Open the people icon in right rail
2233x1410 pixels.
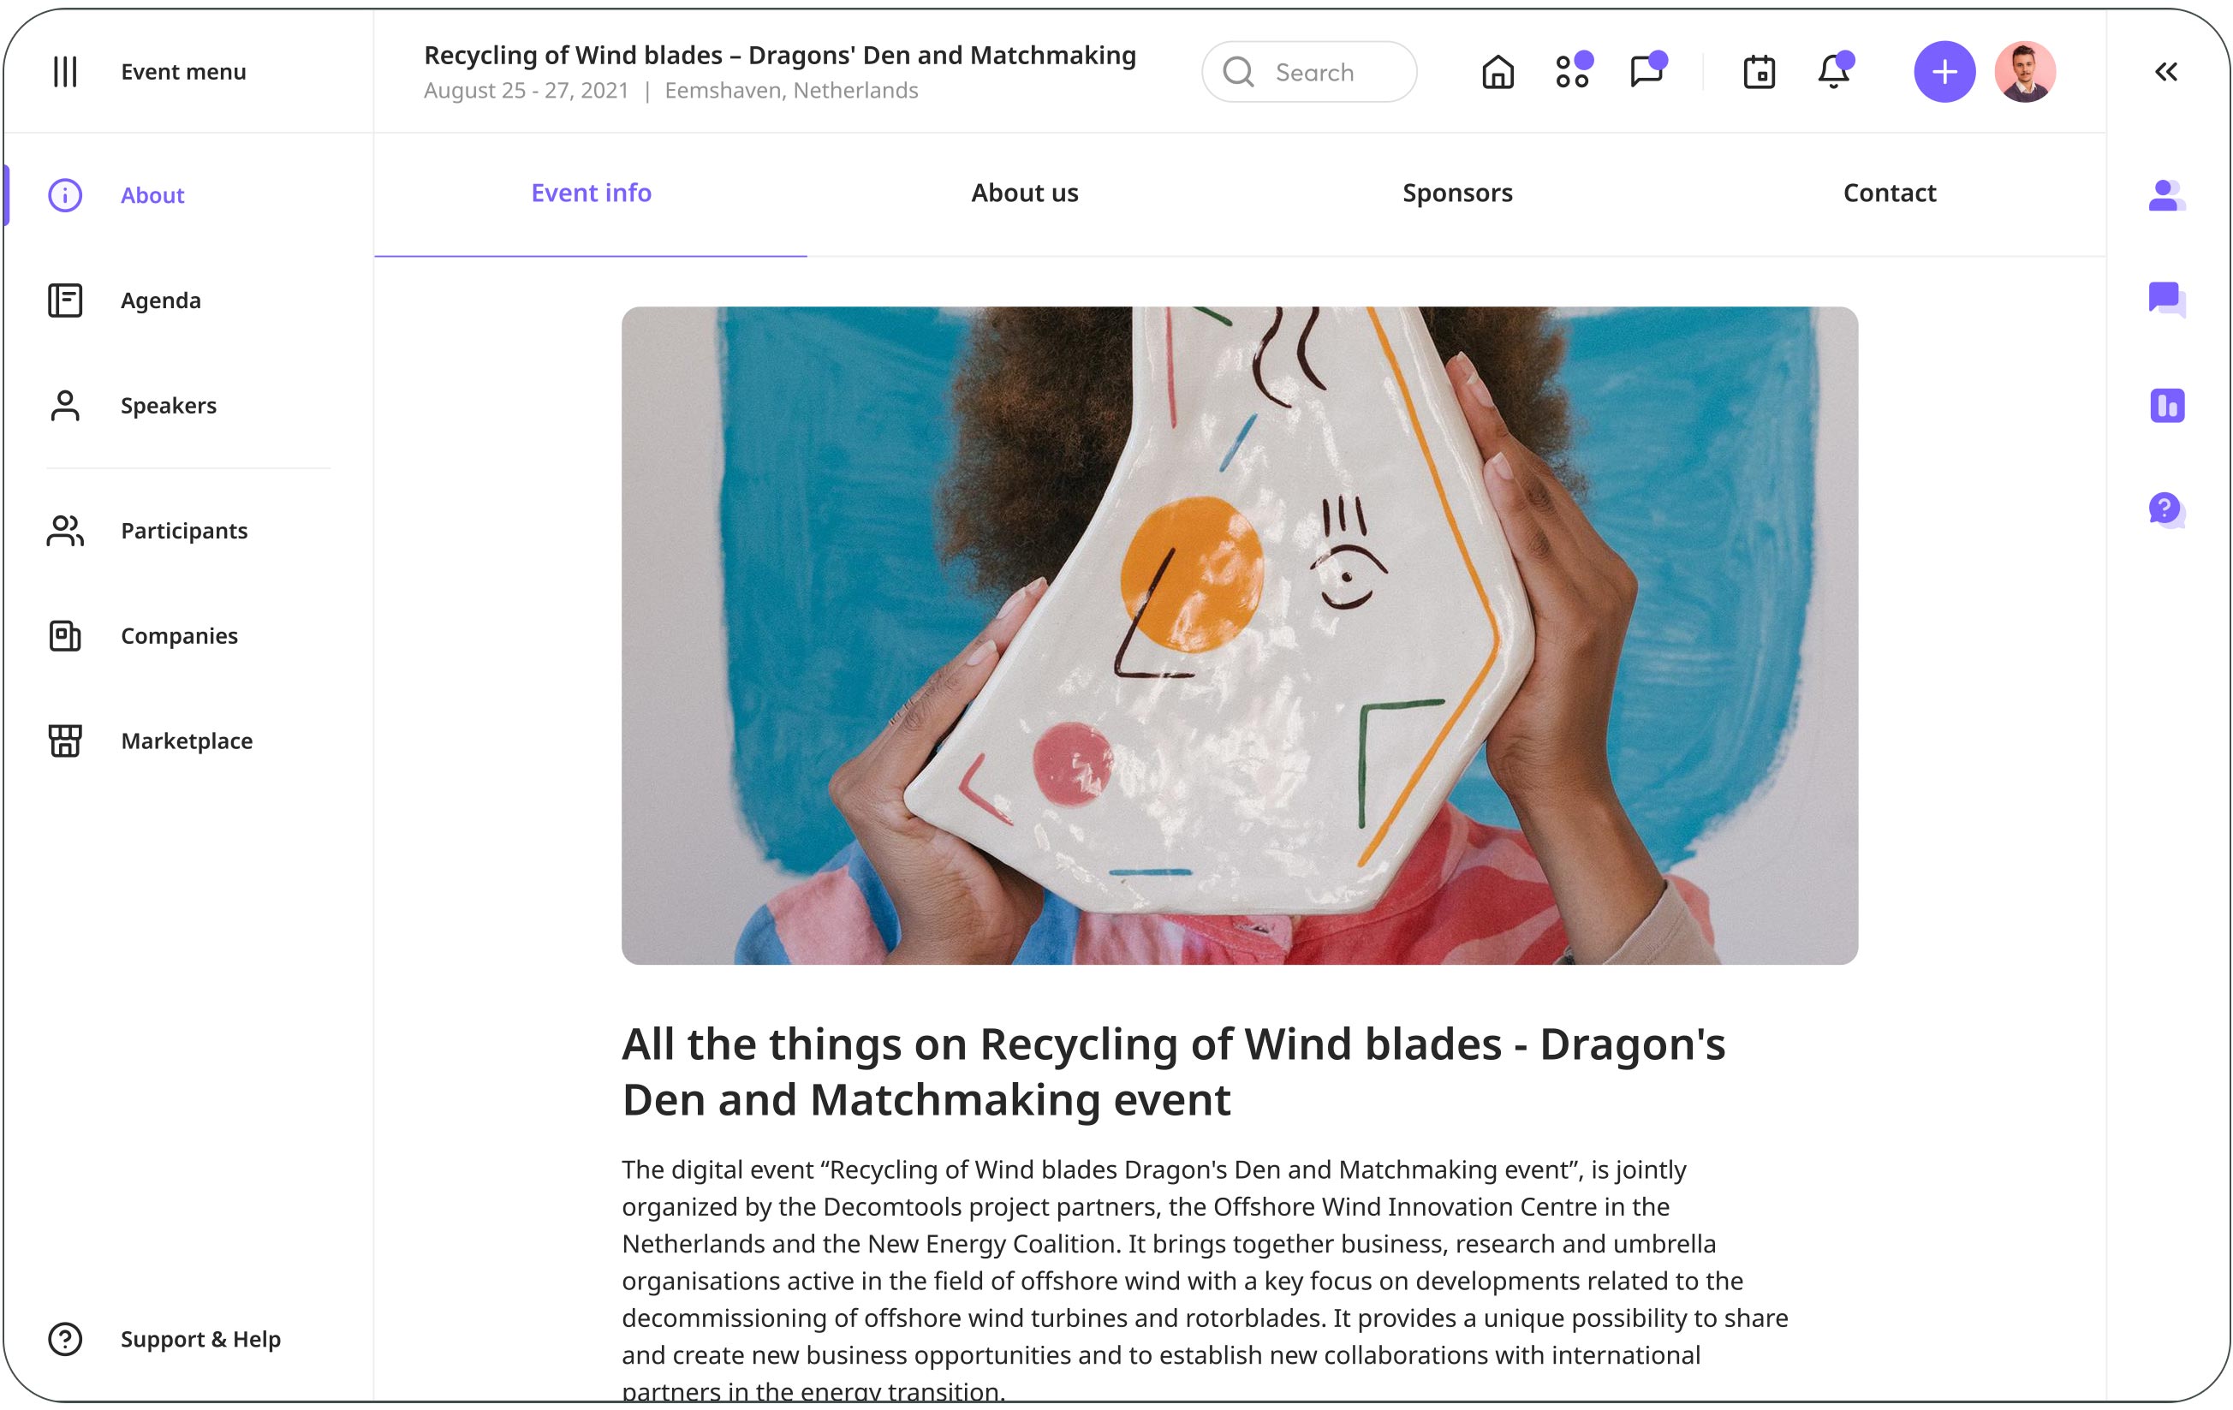[x=2167, y=194]
